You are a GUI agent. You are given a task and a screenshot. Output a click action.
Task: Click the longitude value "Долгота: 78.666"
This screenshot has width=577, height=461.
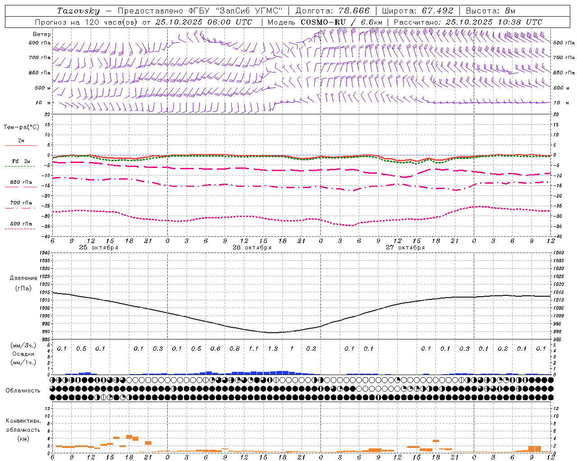[332, 11]
